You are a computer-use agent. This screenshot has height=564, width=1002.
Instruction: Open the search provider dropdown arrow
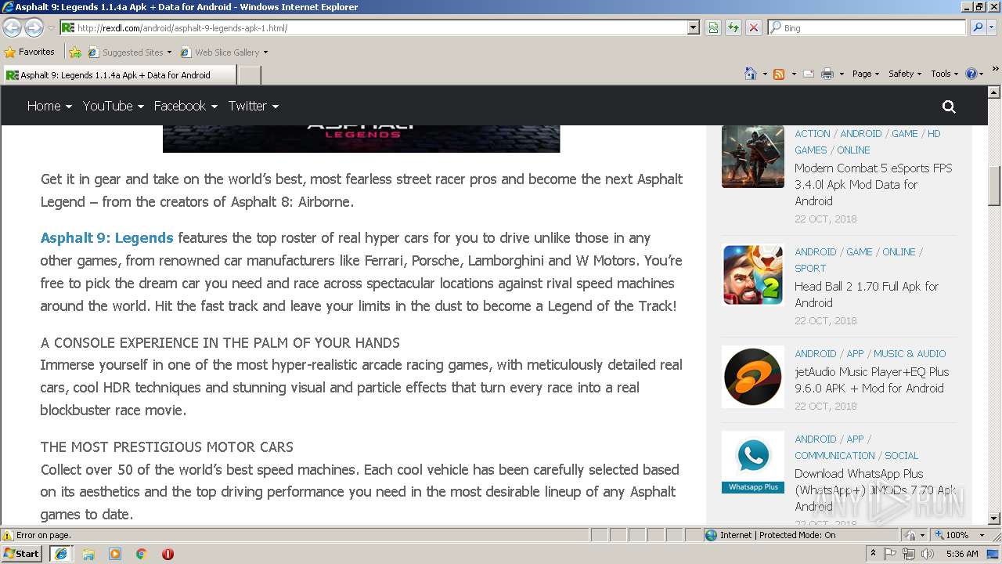(x=993, y=27)
